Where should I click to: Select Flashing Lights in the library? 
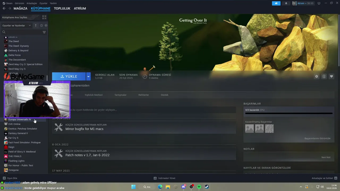pos(16,161)
